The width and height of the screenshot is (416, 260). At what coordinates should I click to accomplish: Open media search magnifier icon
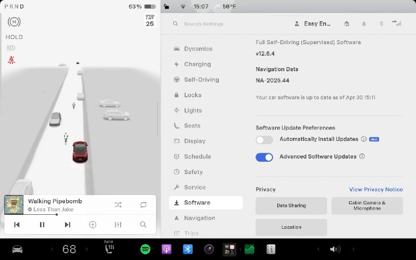click(144, 225)
